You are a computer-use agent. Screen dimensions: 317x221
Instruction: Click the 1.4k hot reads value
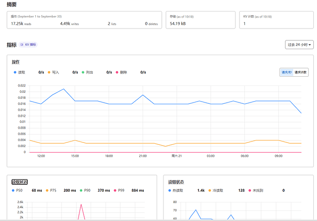coord(201,191)
